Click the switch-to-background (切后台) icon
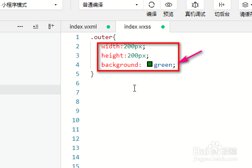252x168 pixels. point(222,5)
